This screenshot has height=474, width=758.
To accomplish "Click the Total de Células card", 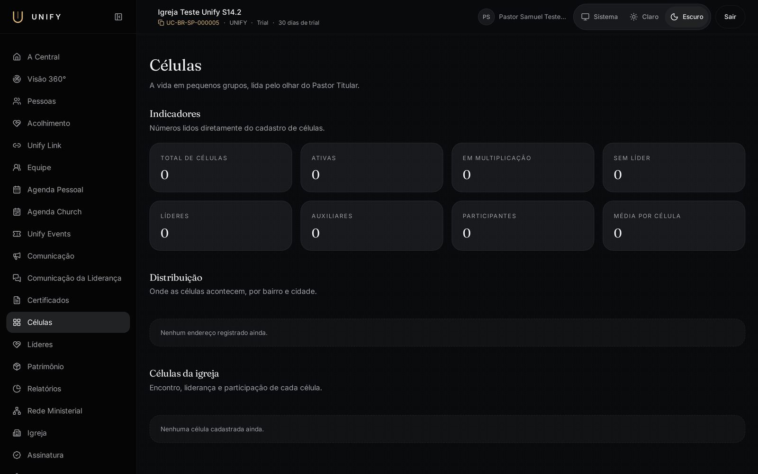I will click(x=221, y=167).
